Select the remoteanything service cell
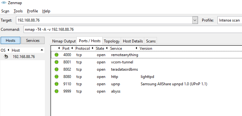 (x=125, y=55)
